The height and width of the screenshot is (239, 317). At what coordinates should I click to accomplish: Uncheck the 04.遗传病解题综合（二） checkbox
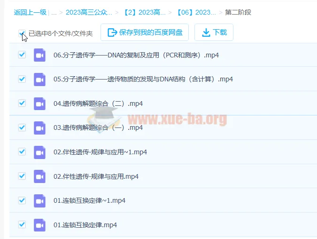click(22, 103)
